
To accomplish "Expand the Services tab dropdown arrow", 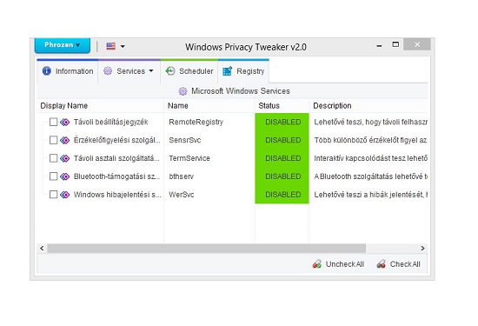I will (x=151, y=71).
